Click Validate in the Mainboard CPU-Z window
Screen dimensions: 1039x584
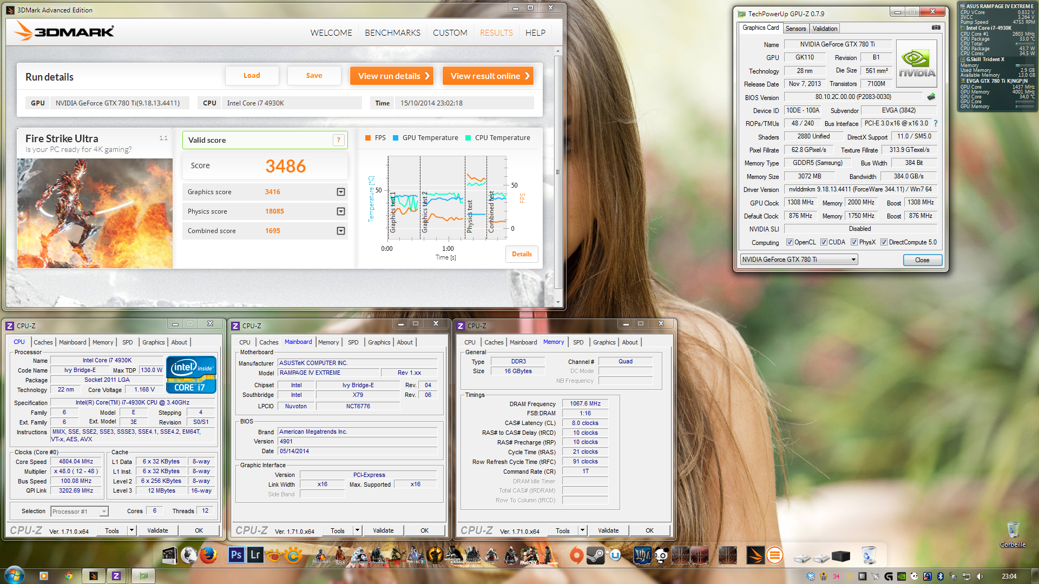(383, 530)
